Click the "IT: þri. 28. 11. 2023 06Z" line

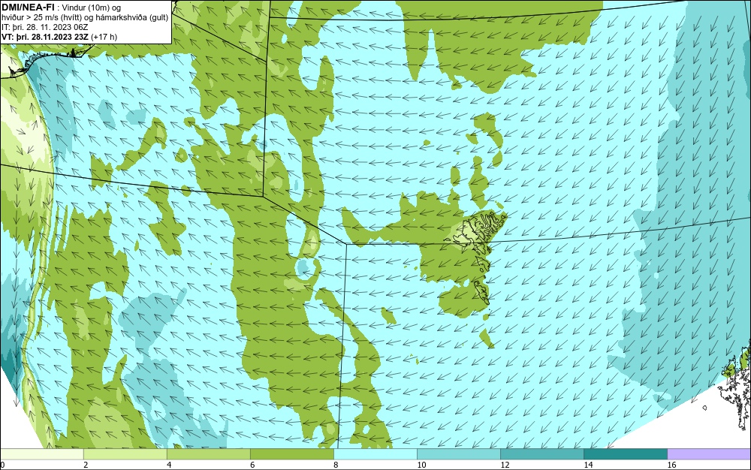tap(44, 27)
